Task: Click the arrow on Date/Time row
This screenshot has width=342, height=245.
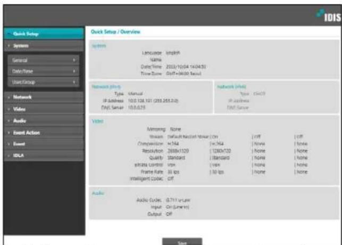Action: tap(74, 71)
